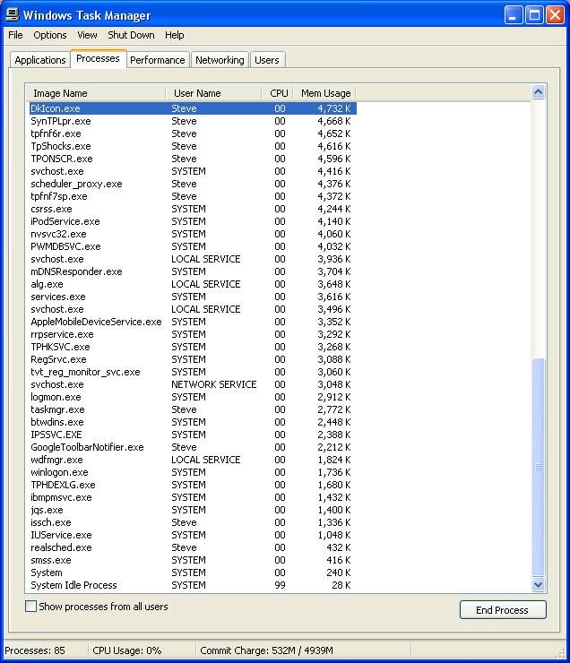Select the taskmgr.exe process
570x663 pixels.
tap(193, 409)
